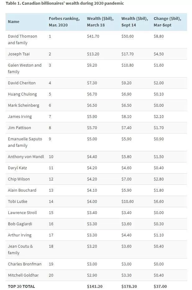This screenshot has height=290, width=192.
Task: Click the Name column header
Action: click(13, 22)
